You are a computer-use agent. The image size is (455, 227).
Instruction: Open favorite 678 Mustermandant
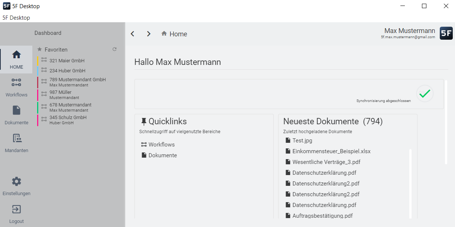(x=70, y=105)
